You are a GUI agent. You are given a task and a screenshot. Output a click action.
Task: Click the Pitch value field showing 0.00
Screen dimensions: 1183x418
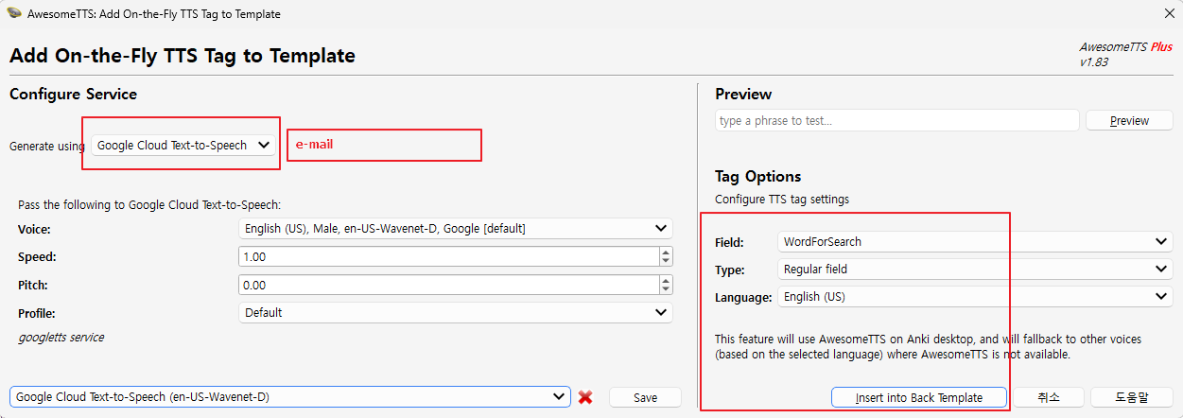(449, 285)
